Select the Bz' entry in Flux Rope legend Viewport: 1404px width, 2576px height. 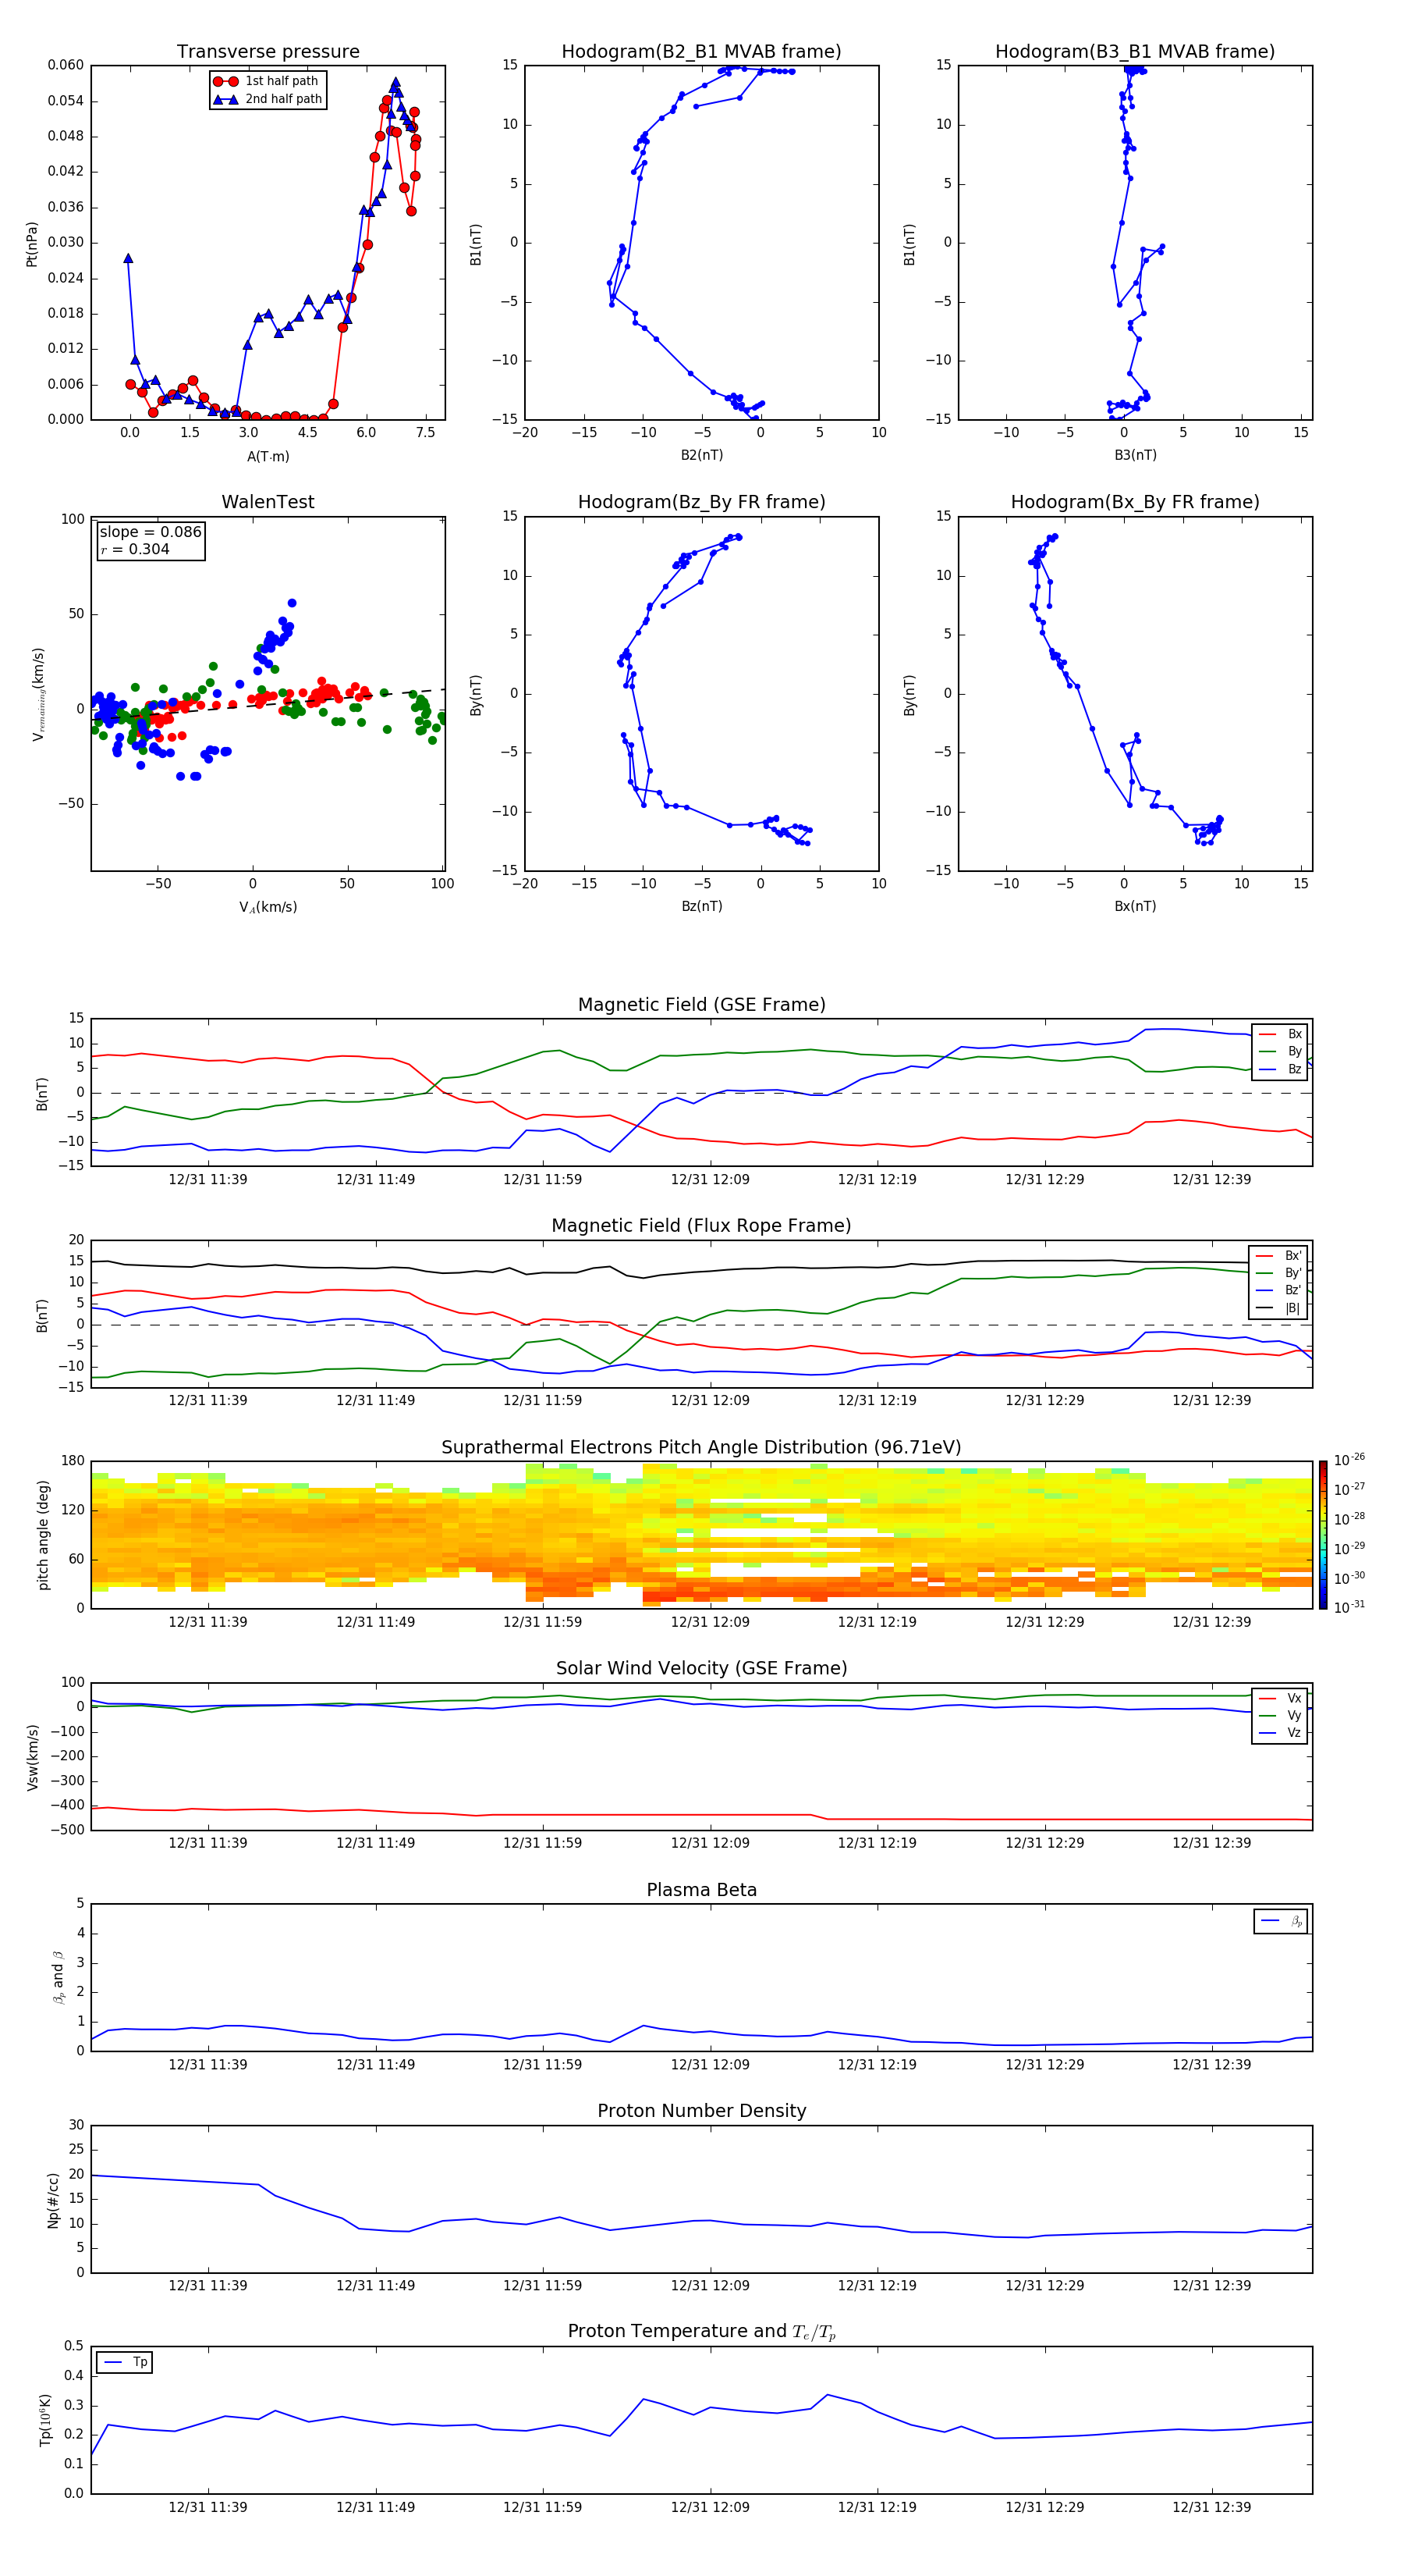(x=1278, y=1290)
